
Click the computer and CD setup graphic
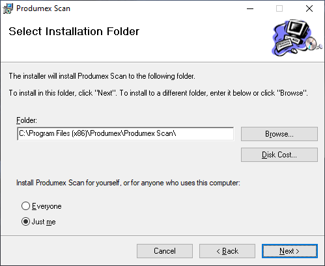pos(297,38)
